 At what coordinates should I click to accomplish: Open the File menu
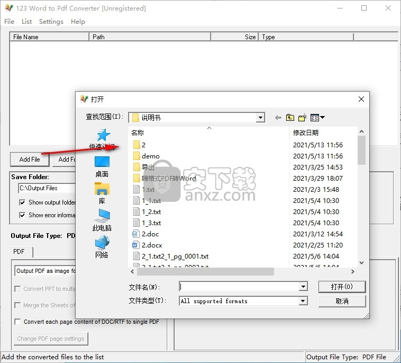[9, 22]
